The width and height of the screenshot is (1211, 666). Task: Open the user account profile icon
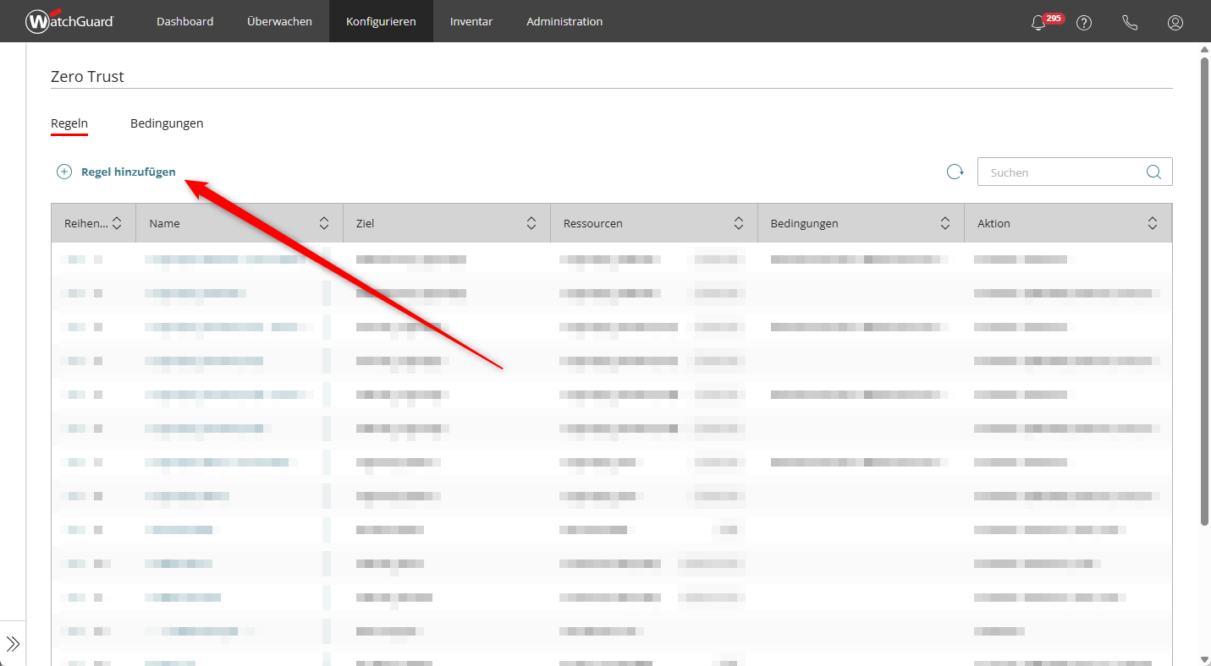(x=1175, y=23)
